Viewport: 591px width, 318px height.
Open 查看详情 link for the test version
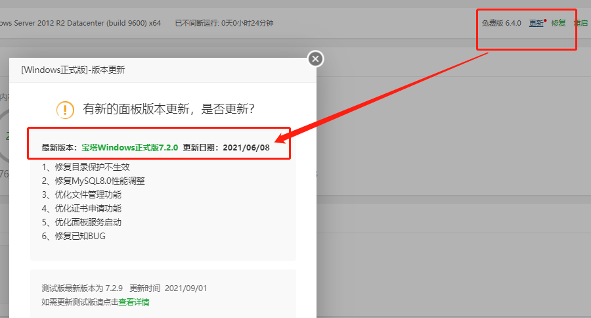(134, 302)
